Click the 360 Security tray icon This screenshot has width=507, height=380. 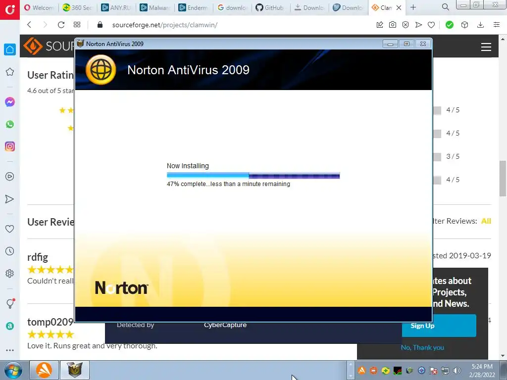(385, 371)
